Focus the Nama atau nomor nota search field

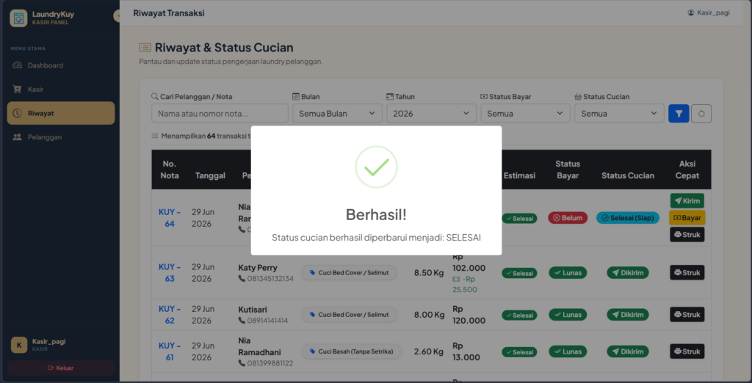coord(220,114)
